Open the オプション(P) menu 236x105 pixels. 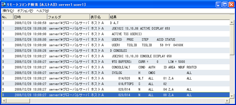pyautogui.click(x=25, y=11)
